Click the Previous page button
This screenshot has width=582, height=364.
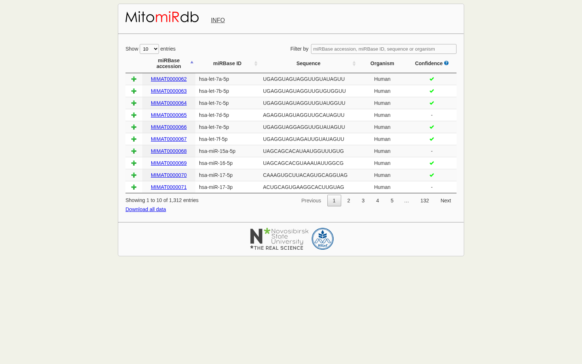tap(311, 201)
